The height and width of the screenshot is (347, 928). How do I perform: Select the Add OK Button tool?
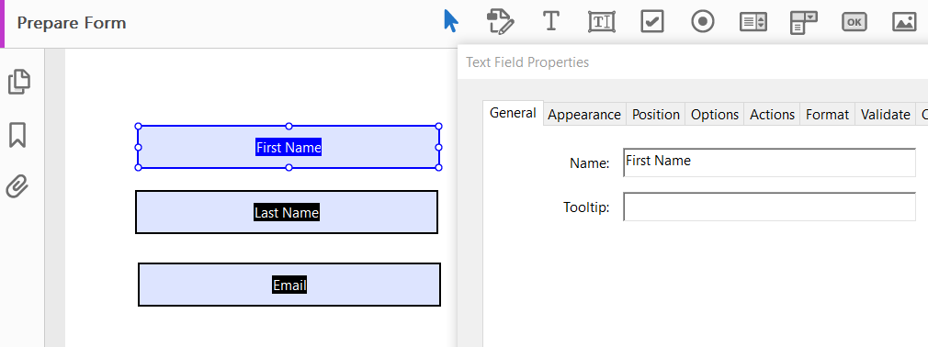854,22
